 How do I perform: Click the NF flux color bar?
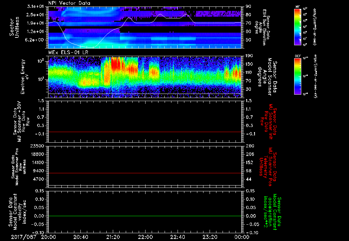298,27
